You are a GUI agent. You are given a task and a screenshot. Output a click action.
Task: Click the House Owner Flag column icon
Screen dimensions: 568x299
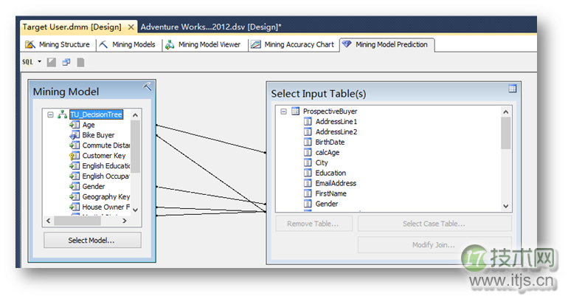pyautogui.click(x=75, y=207)
